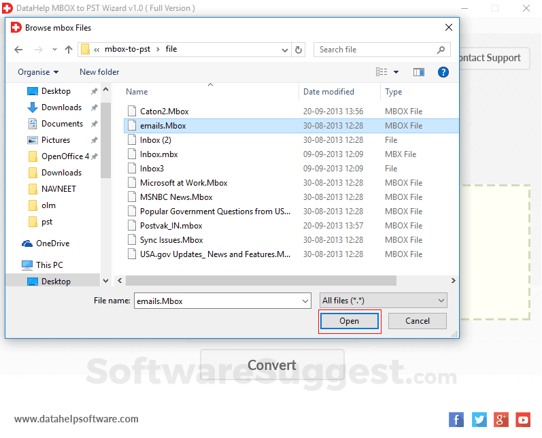Go back with the left arrow

pos(18,50)
